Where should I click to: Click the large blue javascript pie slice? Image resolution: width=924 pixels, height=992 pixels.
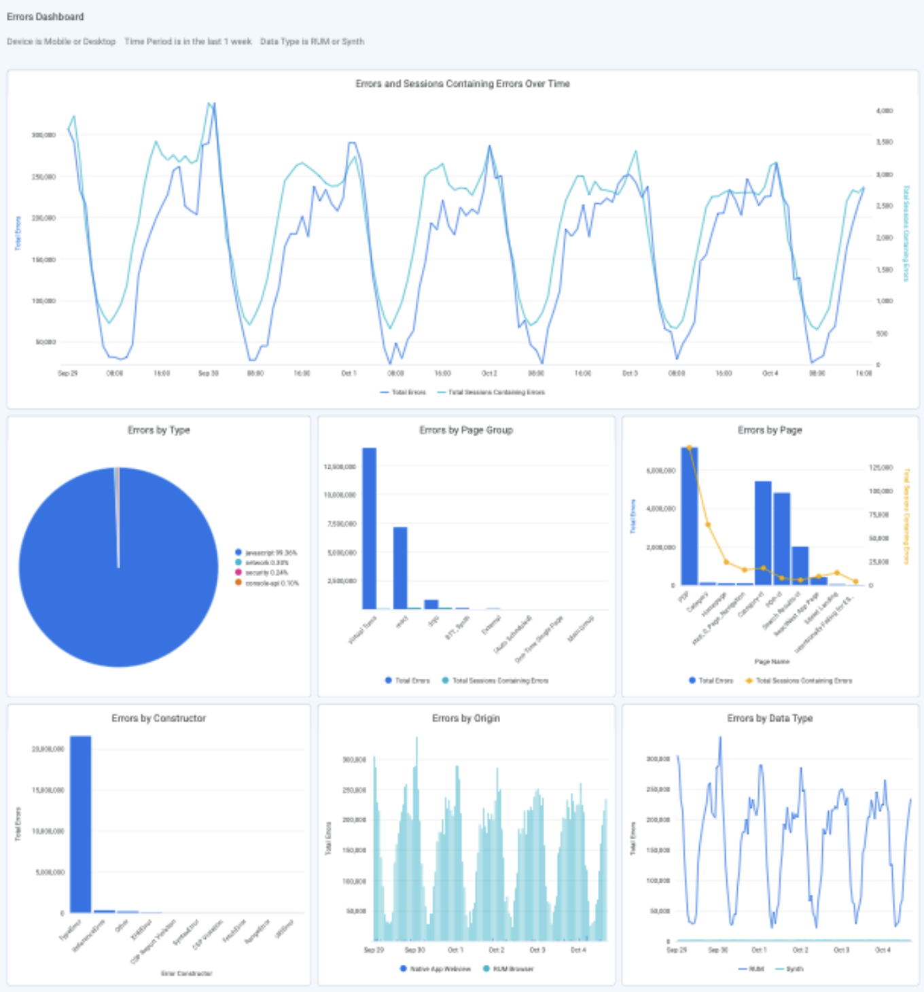point(119,598)
